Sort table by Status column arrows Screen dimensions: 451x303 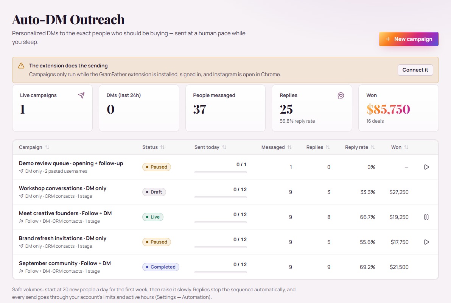click(163, 147)
